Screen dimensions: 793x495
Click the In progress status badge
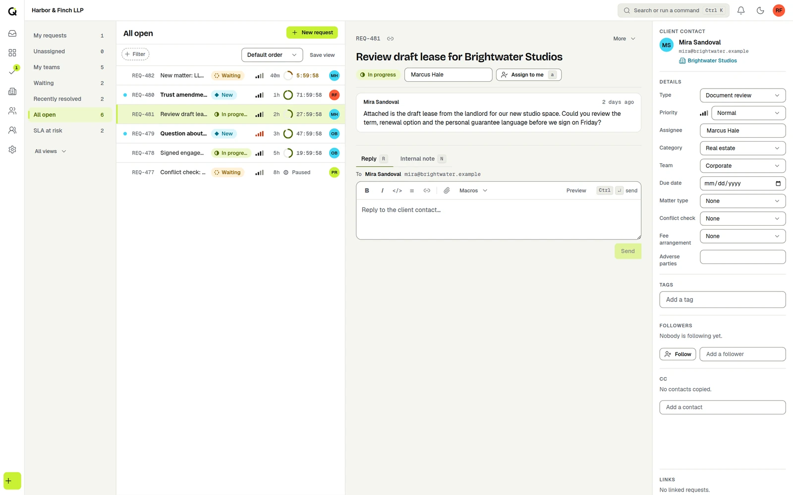click(x=378, y=75)
